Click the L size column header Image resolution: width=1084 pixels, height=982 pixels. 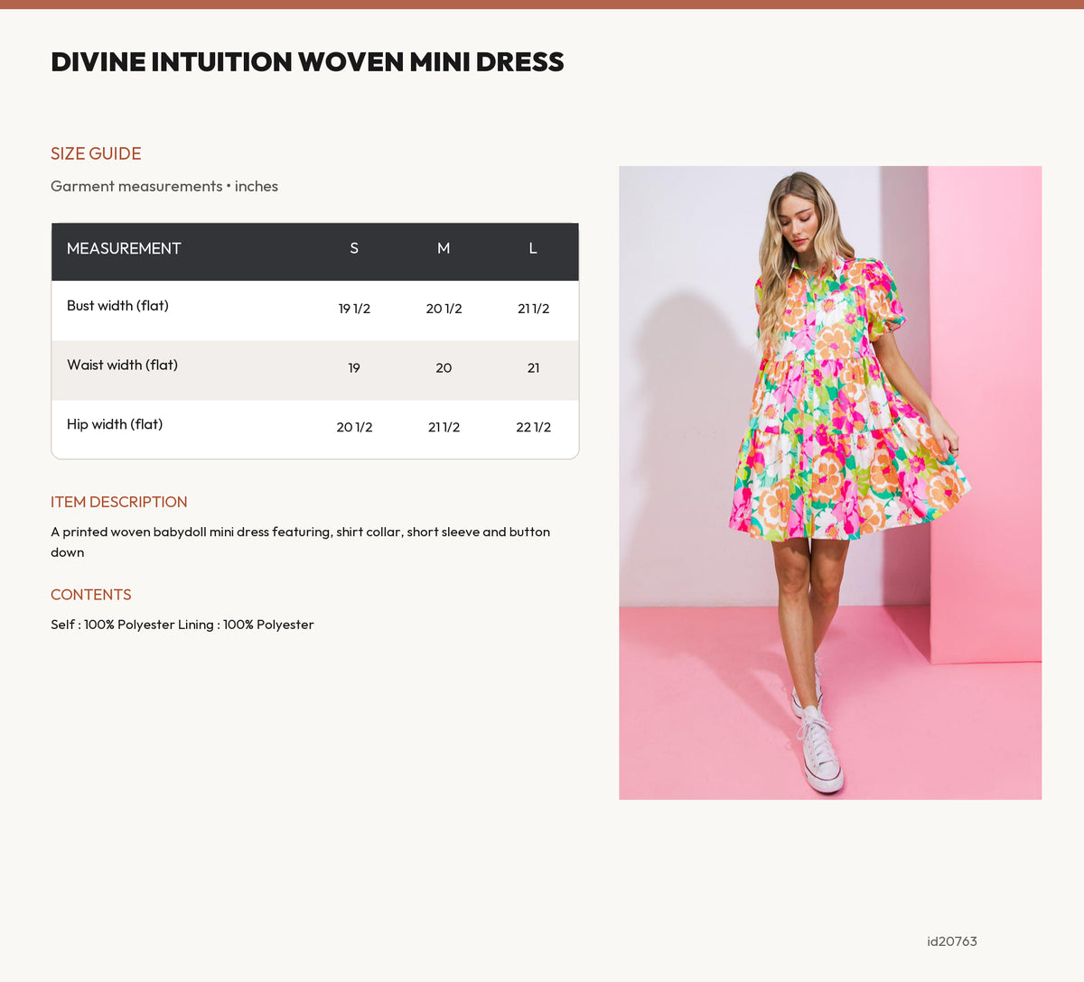pyautogui.click(x=533, y=248)
